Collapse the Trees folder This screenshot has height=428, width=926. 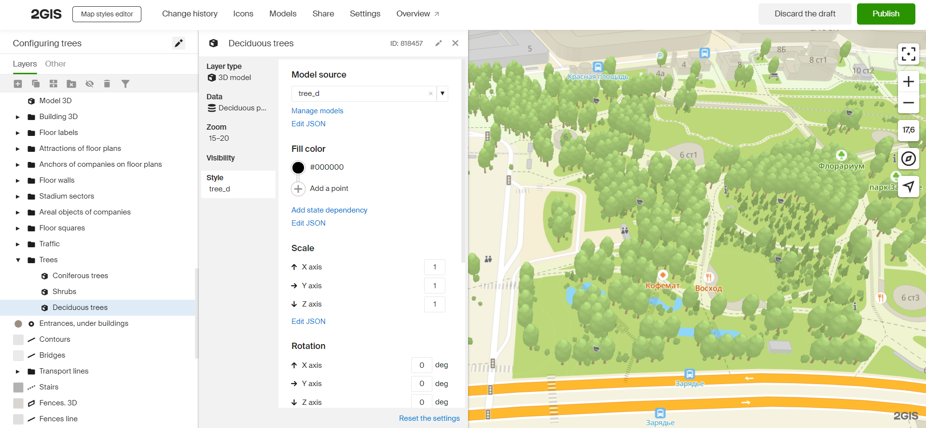[x=18, y=260]
